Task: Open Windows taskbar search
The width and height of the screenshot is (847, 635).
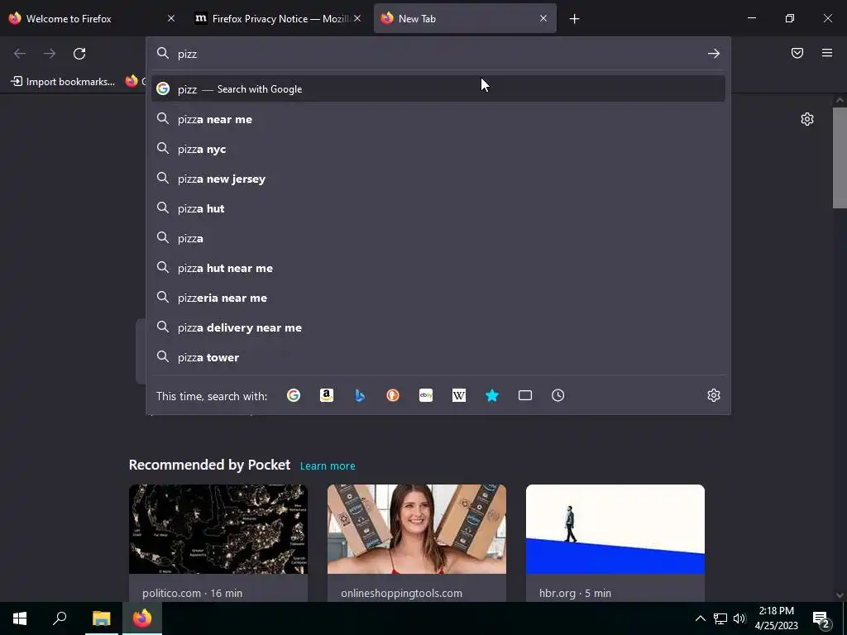Action: pyautogui.click(x=60, y=618)
